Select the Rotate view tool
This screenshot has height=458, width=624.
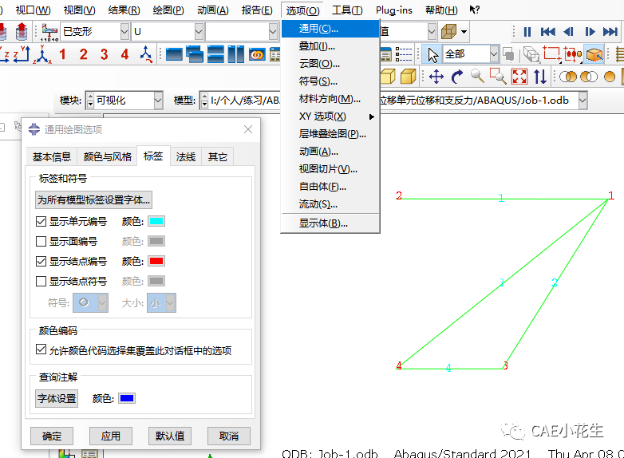coord(457,77)
